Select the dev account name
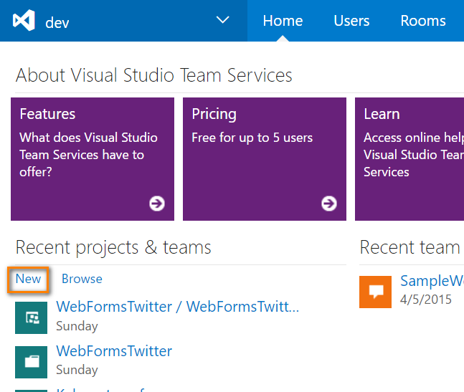The width and height of the screenshot is (464, 392). 57,23
